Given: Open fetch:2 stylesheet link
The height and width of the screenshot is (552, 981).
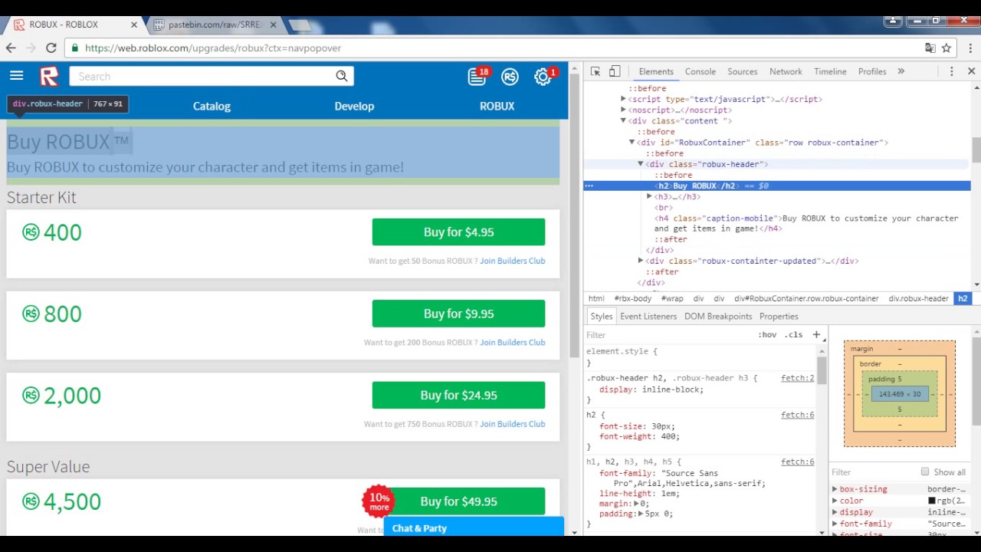Looking at the screenshot, I should 797,378.
